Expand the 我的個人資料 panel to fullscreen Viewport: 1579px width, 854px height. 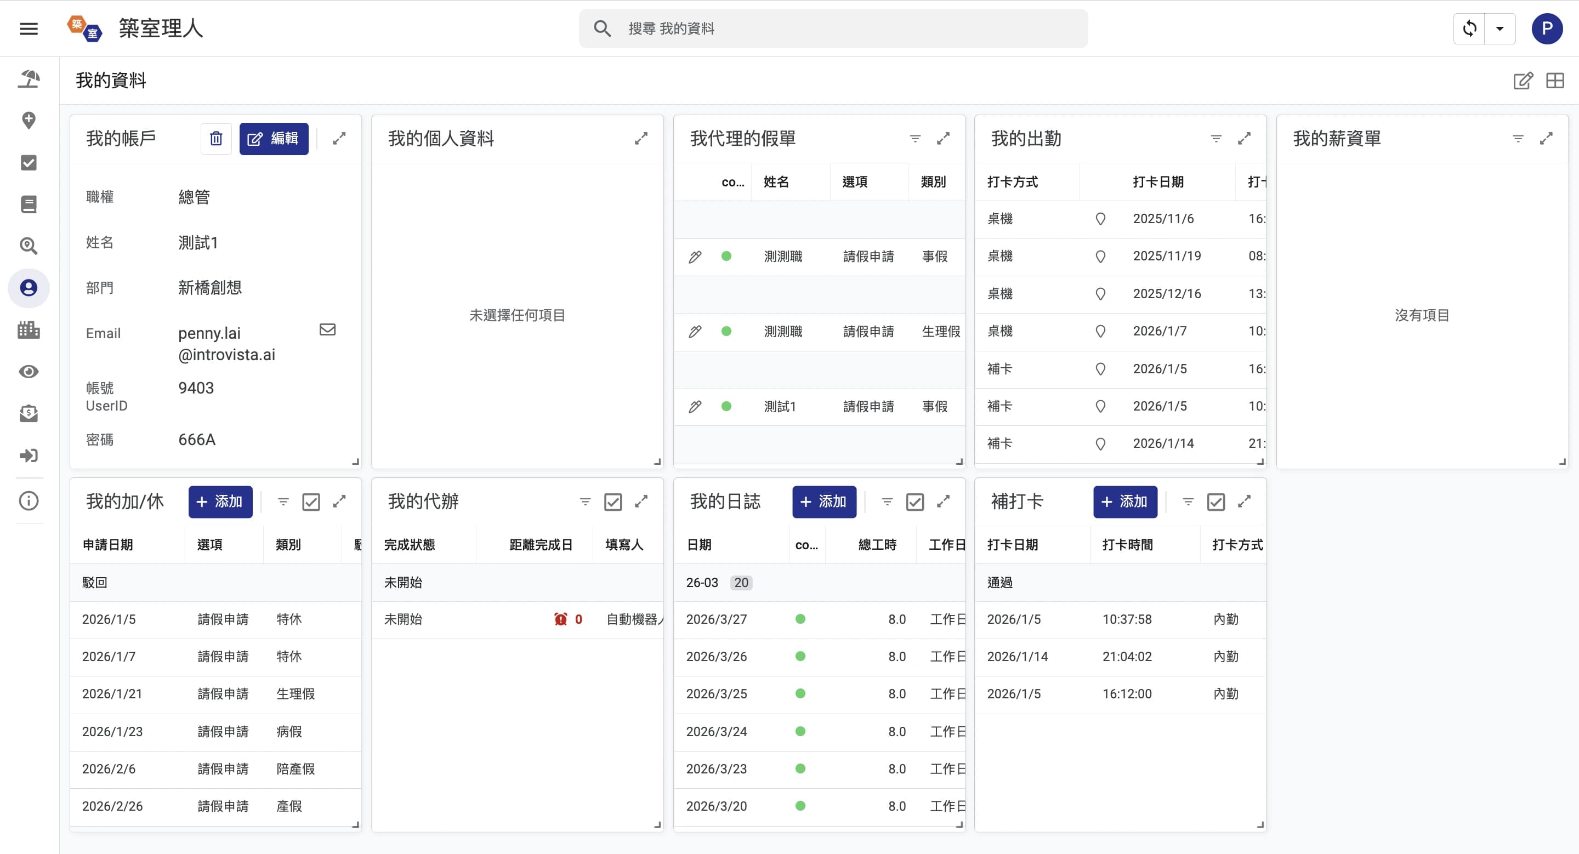[x=641, y=139]
